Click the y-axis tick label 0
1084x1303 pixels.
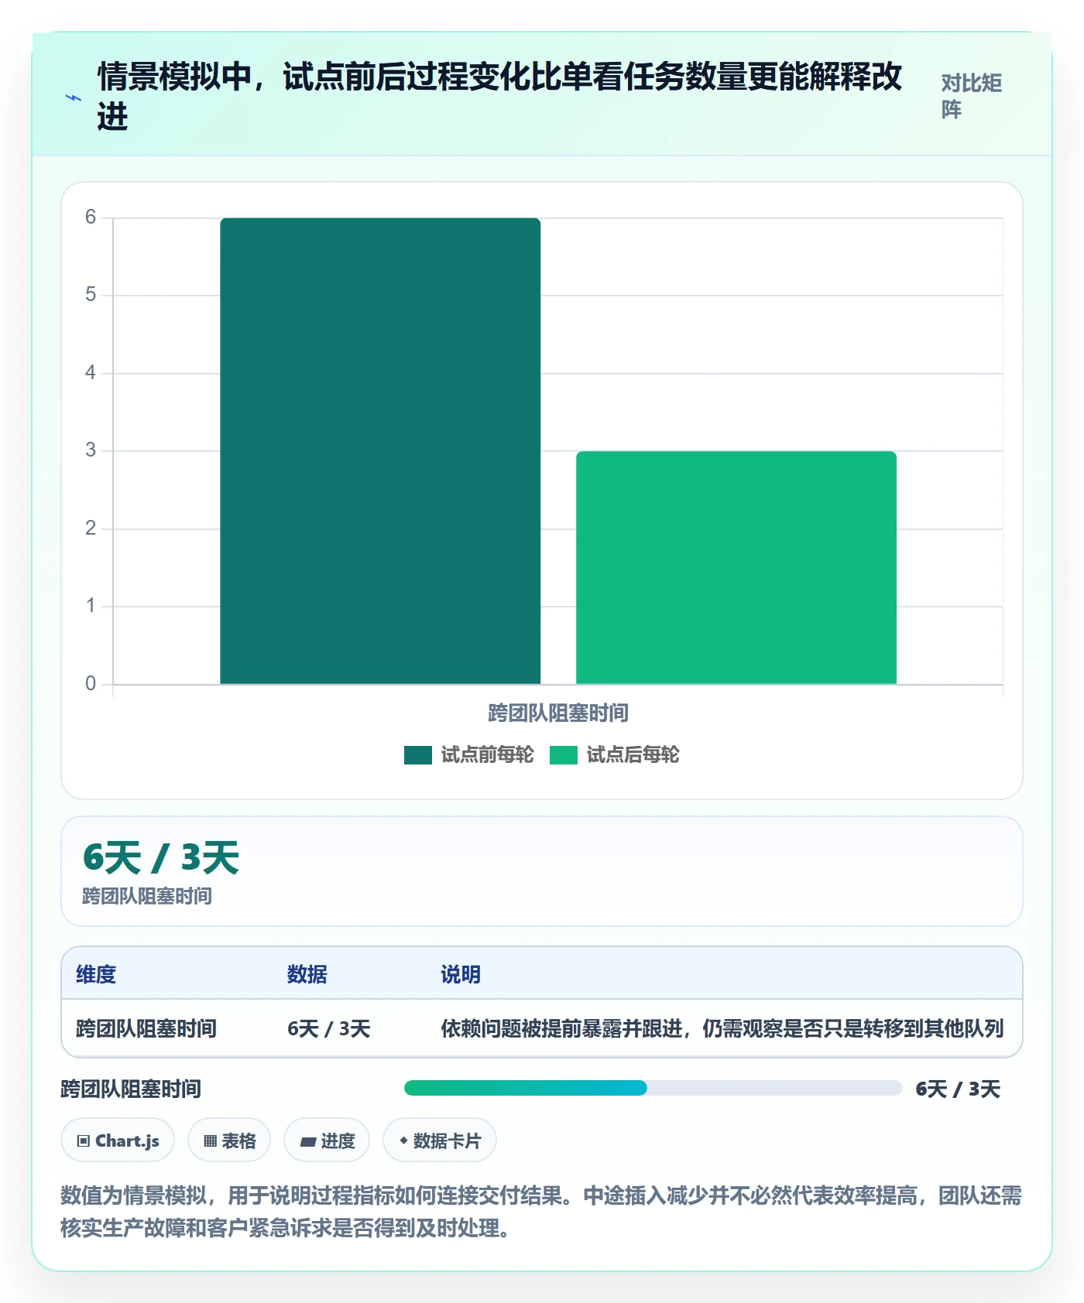91,683
